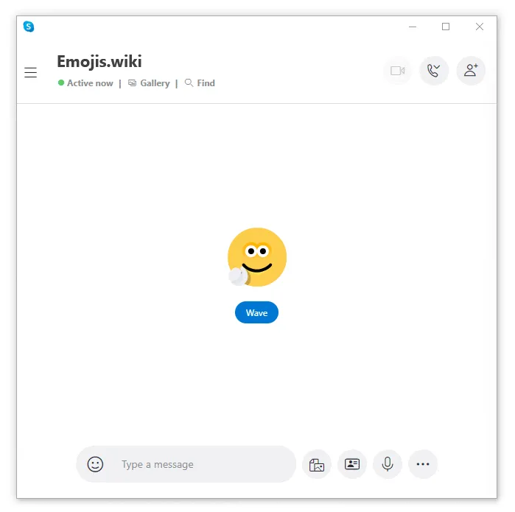Maximize the Skype window
The image size is (515, 512).
coord(445,27)
